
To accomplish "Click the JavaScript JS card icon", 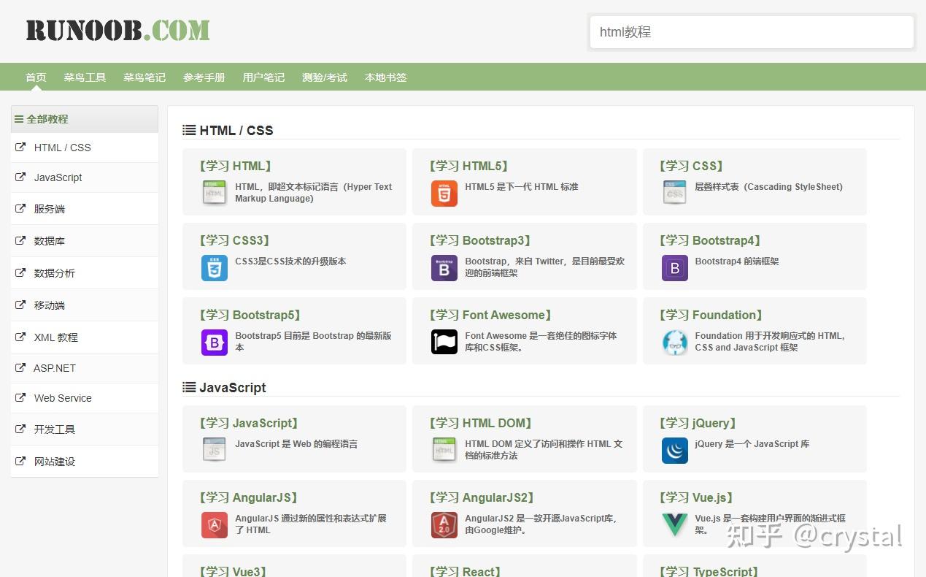I will 215,450.
